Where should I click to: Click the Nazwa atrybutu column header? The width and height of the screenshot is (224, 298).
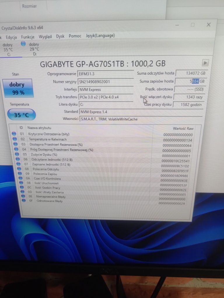pyautogui.click(x=39, y=128)
